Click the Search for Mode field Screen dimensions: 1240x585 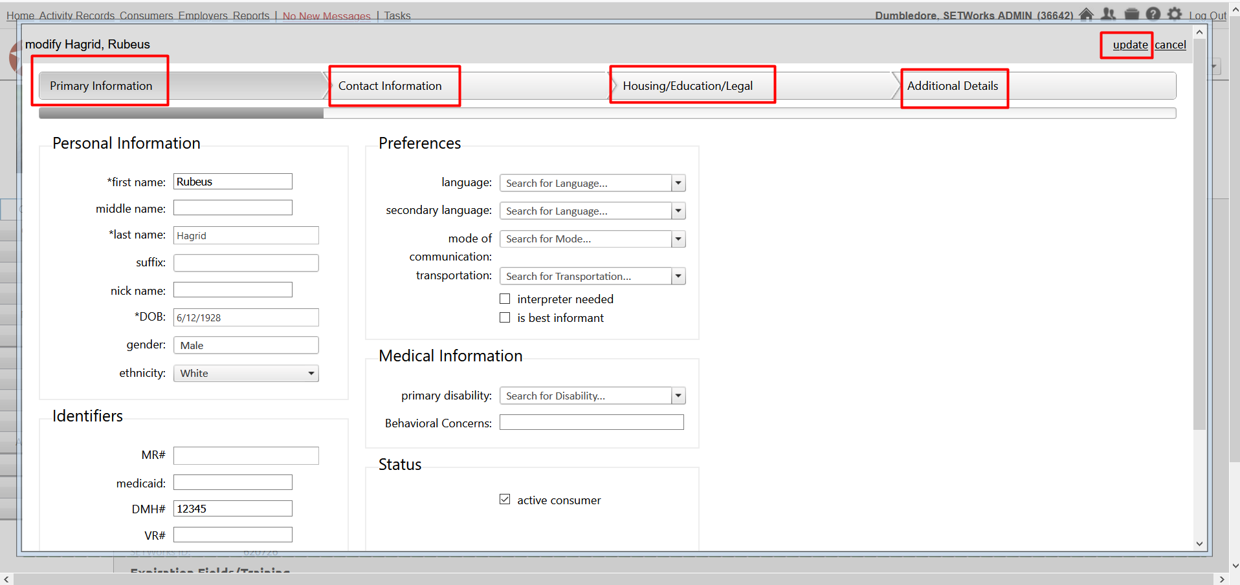pos(586,239)
